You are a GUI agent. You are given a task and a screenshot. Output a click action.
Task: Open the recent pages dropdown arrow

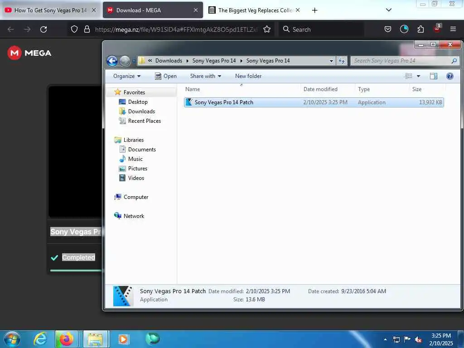coord(134,61)
